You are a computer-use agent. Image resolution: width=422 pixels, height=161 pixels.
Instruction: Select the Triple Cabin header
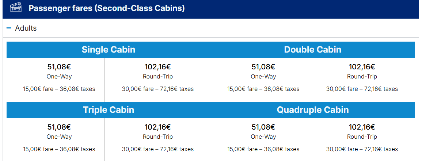click(109, 110)
